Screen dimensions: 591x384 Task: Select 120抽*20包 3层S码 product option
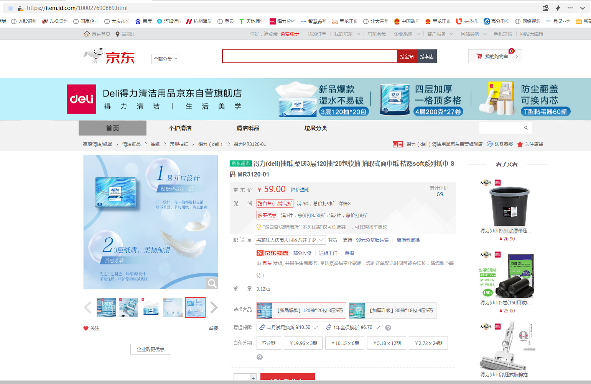pyautogui.click(x=301, y=310)
